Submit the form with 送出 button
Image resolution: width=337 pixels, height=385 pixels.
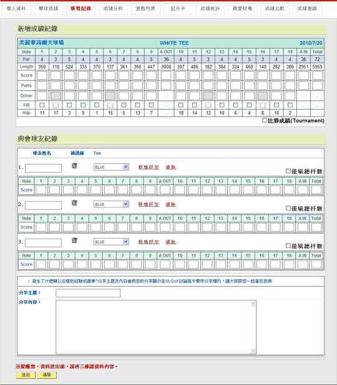click(26, 375)
